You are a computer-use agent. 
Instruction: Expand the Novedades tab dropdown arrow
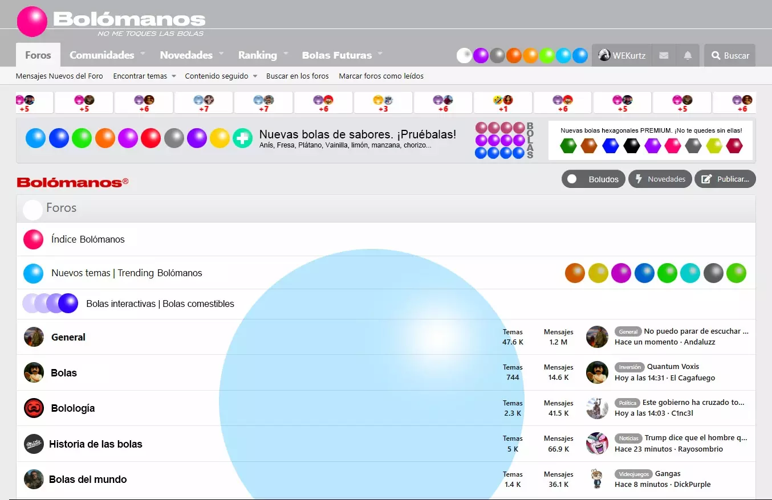pyautogui.click(x=221, y=54)
